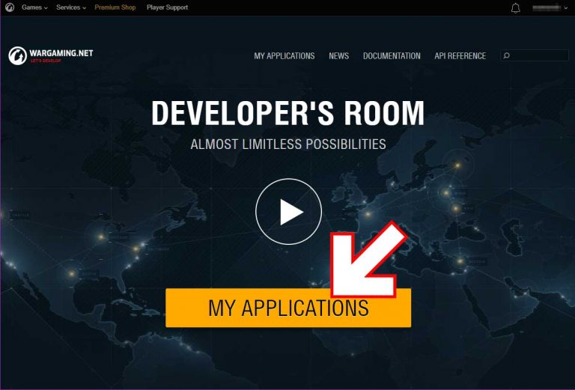Focus the search input field
The image size is (575, 390).
(539, 56)
